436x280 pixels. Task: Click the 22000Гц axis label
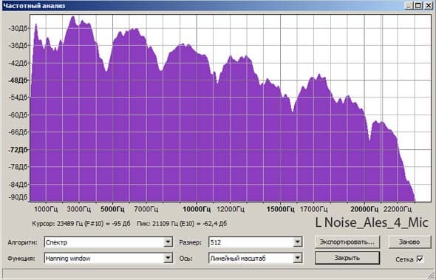point(398,209)
